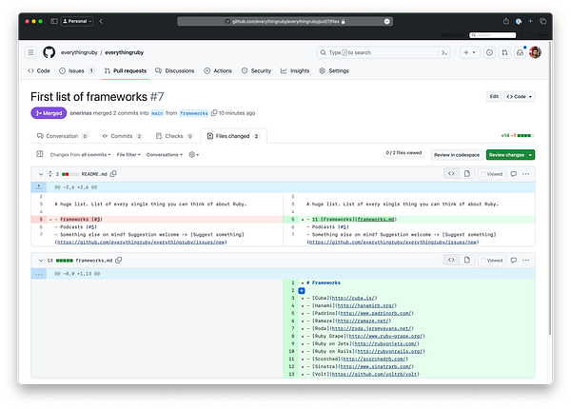This screenshot has width=571, height=409.
Task: Switch to the Checks tab
Action: [x=174, y=136]
